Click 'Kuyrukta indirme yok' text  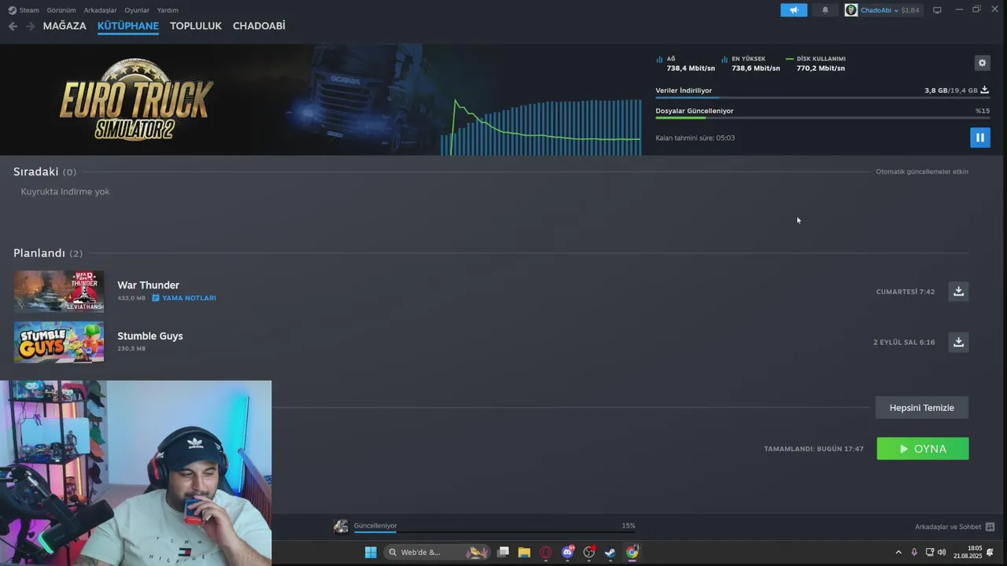pyautogui.click(x=65, y=192)
